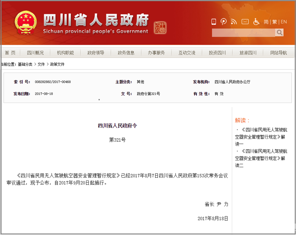
Task: Open the circular microblog icon in header
Action: pos(224,22)
